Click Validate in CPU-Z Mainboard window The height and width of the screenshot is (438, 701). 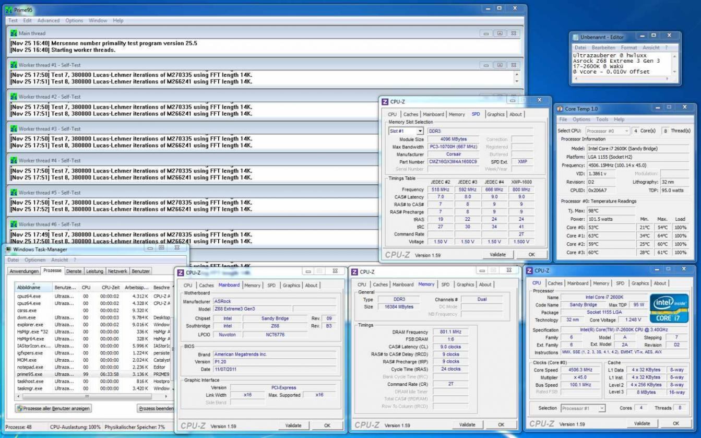click(x=293, y=425)
